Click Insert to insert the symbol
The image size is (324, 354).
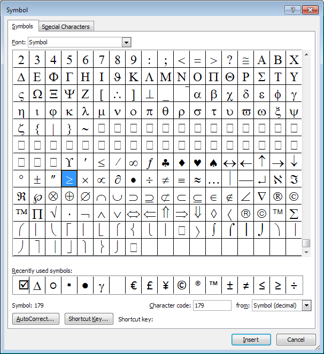[x=251, y=340]
